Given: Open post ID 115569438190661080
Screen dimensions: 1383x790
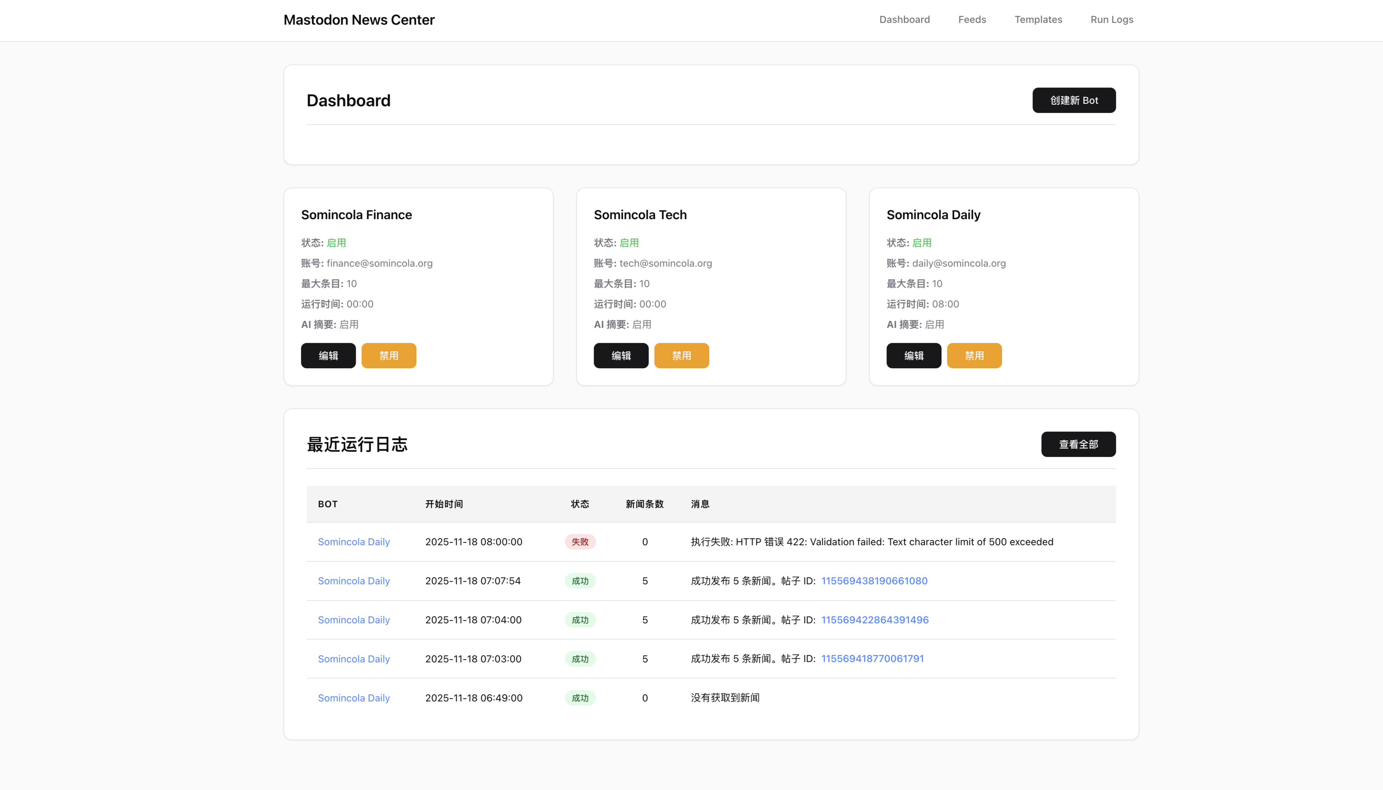Looking at the screenshot, I should 874,581.
